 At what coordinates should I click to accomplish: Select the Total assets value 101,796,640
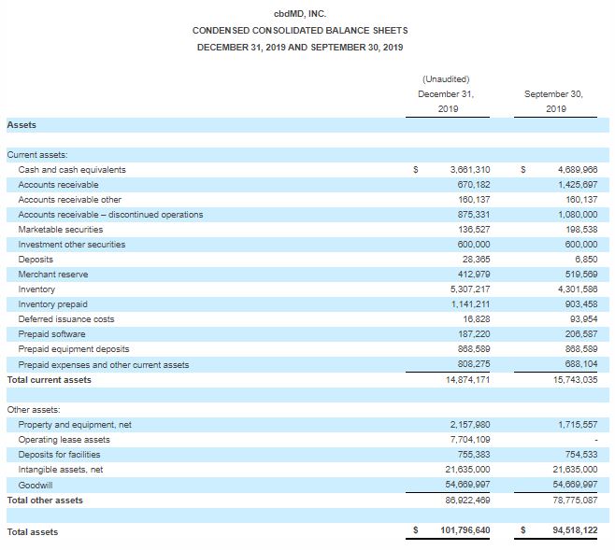pyautogui.click(x=465, y=531)
